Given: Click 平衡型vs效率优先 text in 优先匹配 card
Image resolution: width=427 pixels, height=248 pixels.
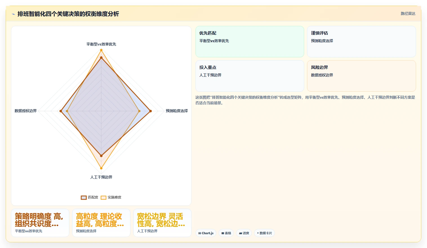Looking at the screenshot, I should [214, 41].
